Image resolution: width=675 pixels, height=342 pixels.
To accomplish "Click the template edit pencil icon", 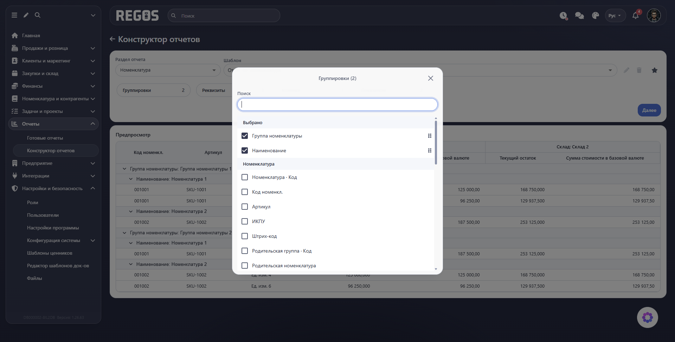I will (626, 70).
